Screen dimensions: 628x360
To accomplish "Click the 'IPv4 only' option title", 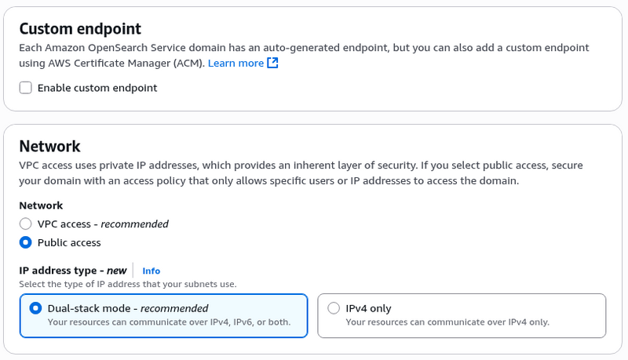I will [368, 308].
